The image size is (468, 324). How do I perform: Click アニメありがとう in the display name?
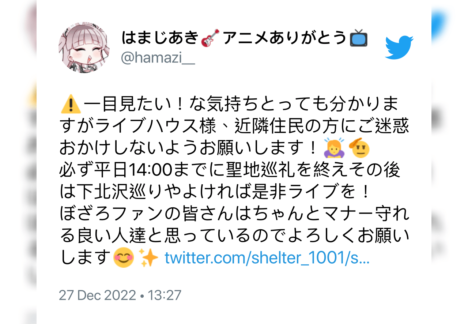coord(284,38)
